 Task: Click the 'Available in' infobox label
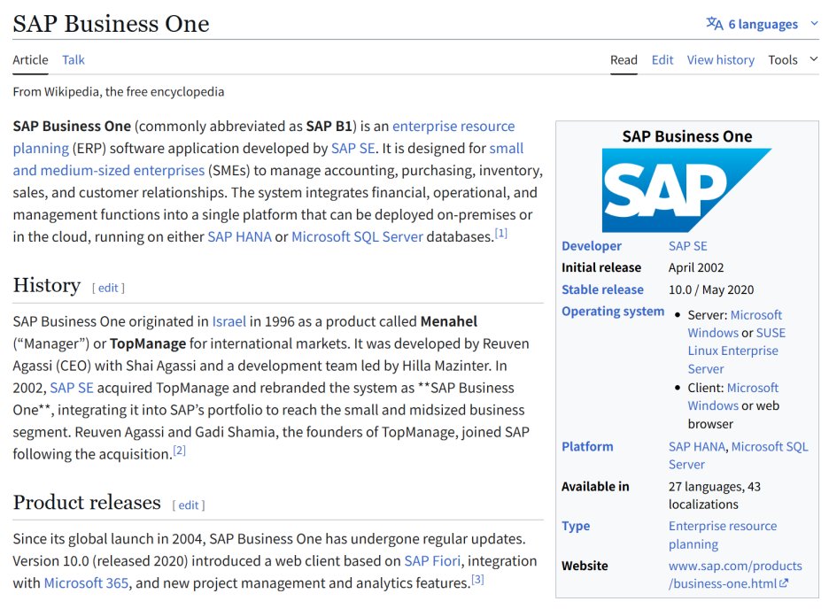pyautogui.click(x=595, y=487)
